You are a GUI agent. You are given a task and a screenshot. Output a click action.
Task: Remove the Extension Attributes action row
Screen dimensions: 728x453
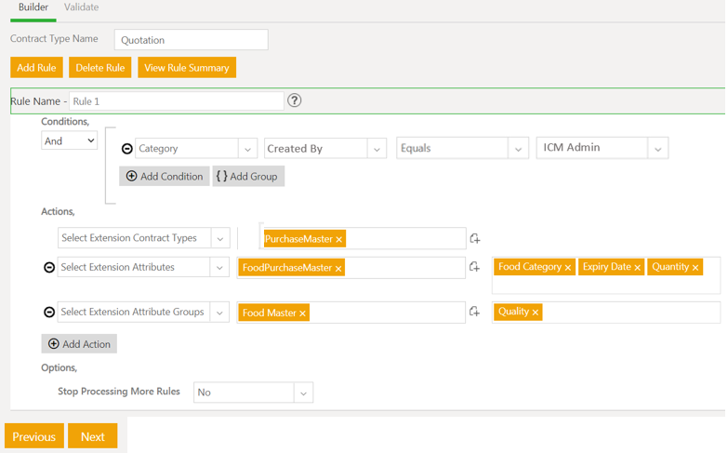click(49, 268)
